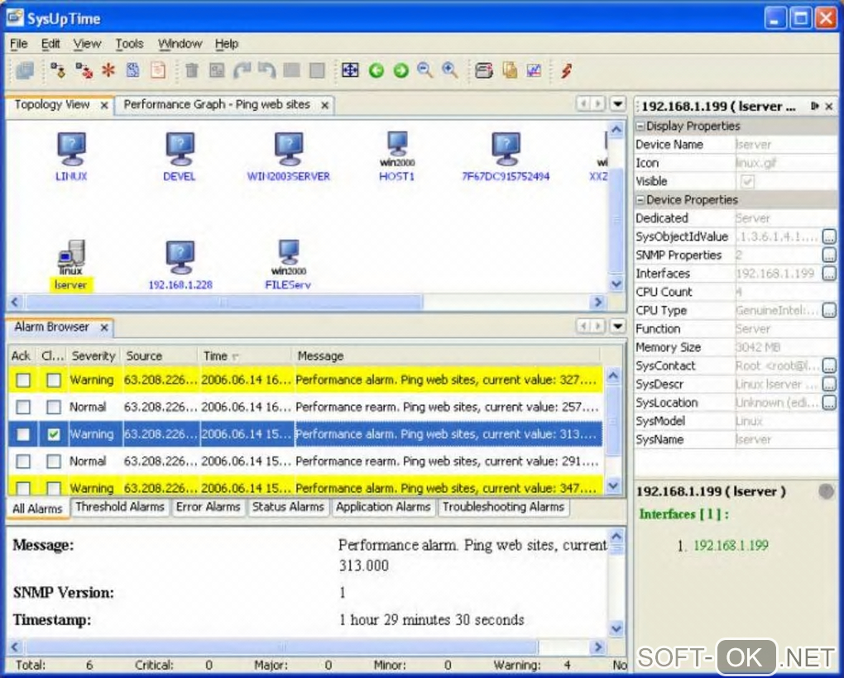This screenshot has height=678, width=844.
Task: Collapse the Display Properties section
Action: pos(640,127)
